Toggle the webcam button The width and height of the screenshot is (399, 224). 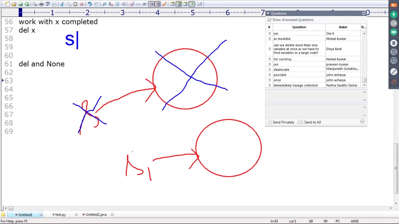[x=394, y=24]
